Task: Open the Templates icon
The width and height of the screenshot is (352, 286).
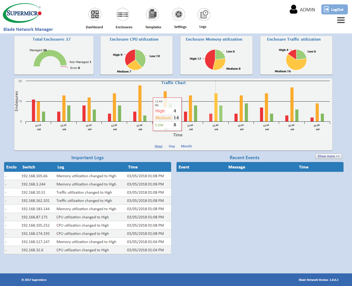Action: click(x=152, y=14)
